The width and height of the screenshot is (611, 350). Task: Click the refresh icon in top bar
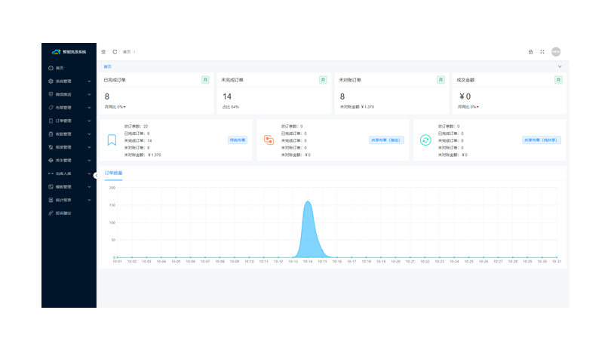115,52
